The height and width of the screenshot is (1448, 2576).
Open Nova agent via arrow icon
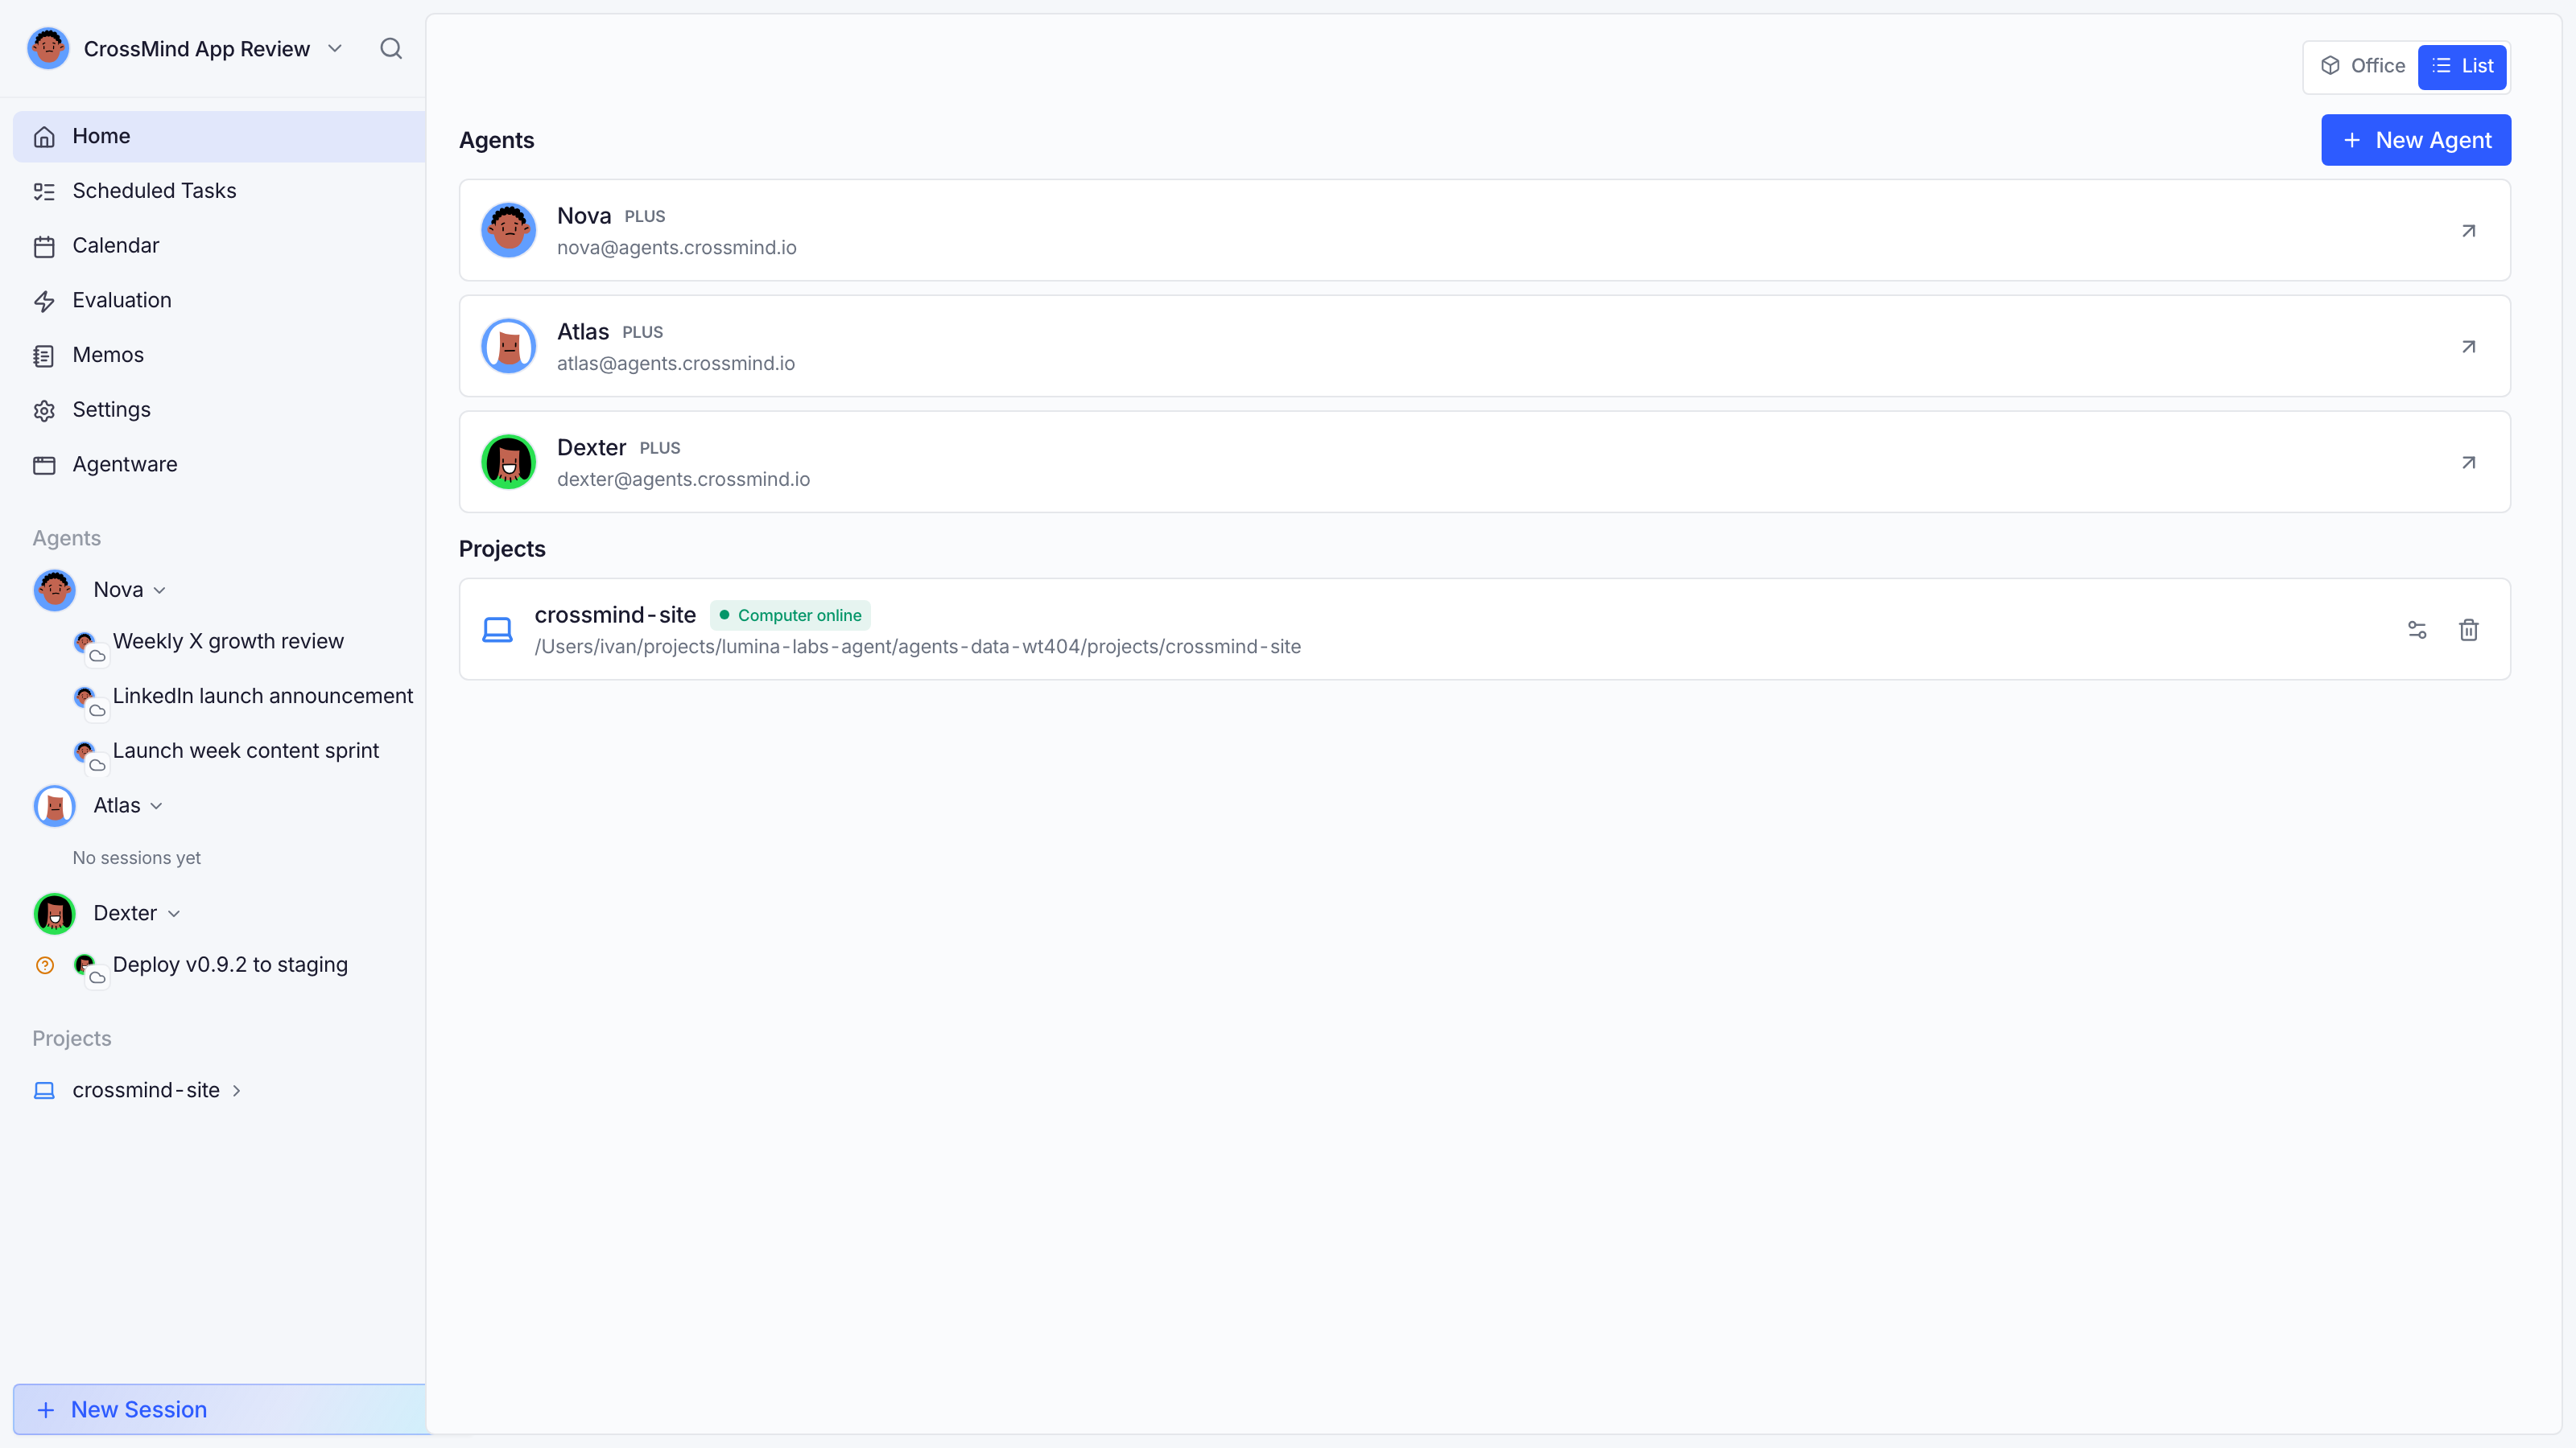pos(2468,231)
